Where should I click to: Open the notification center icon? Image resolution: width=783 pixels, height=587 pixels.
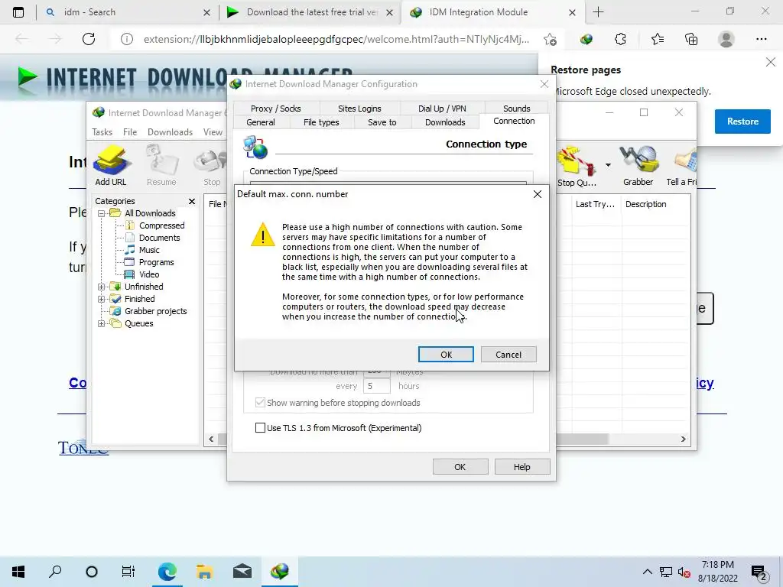tap(759, 572)
